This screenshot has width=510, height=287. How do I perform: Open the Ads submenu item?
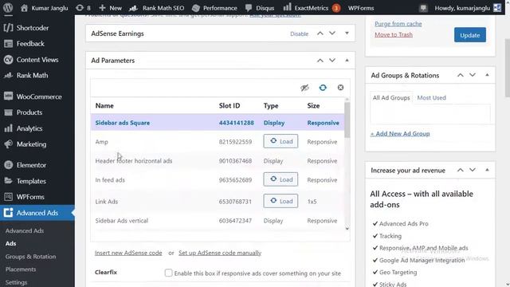(x=10, y=243)
